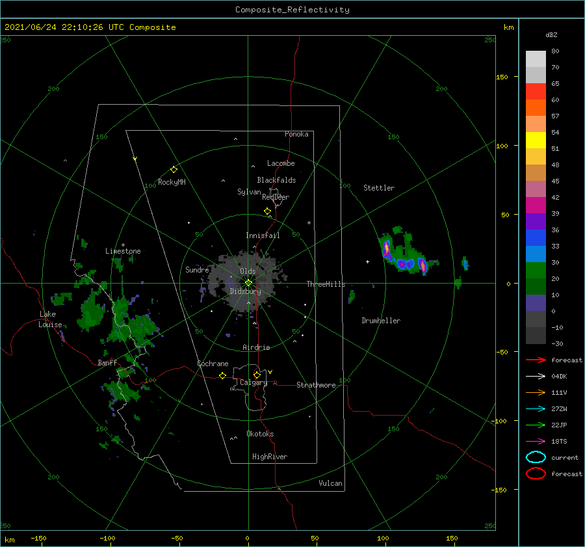Select the blue 36 dBZ color swatch
Viewport: 585px width, 547px height.
coord(536,237)
